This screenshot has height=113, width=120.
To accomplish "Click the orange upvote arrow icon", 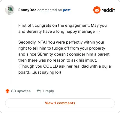I will pyautogui.click(x=7, y=91).
